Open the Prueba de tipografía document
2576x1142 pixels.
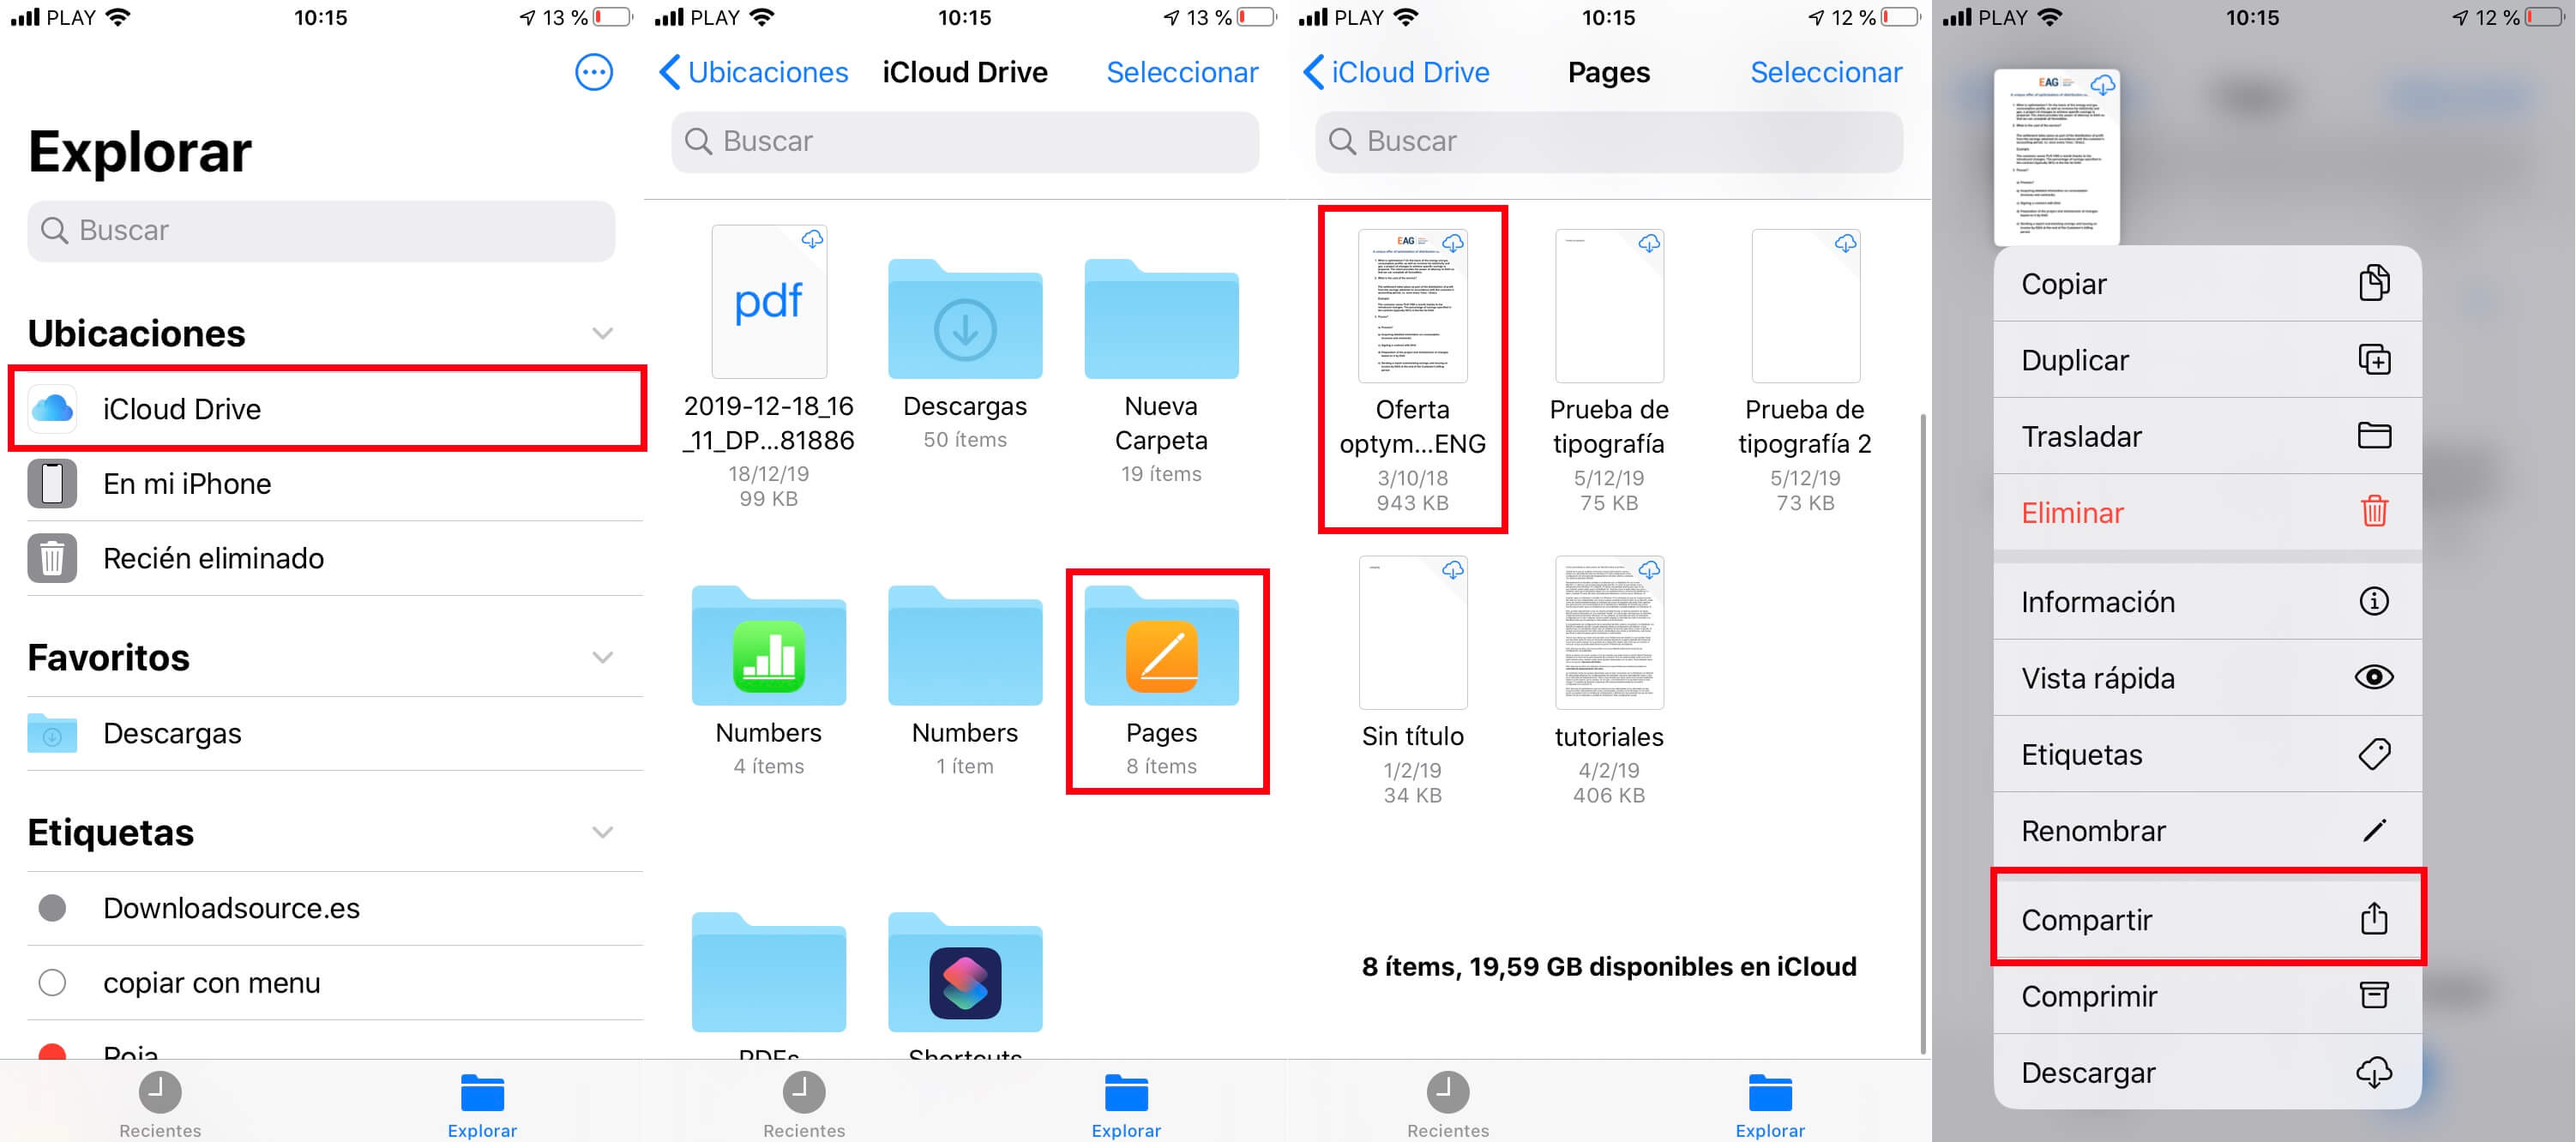[1609, 370]
